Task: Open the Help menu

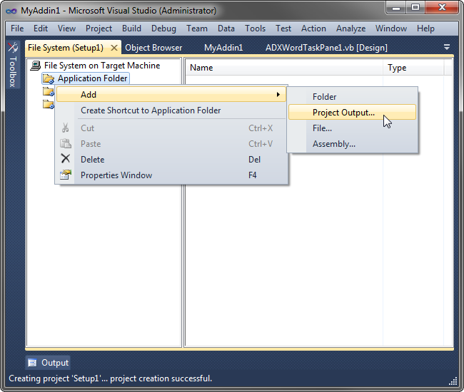Action: (x=425, y=29)
